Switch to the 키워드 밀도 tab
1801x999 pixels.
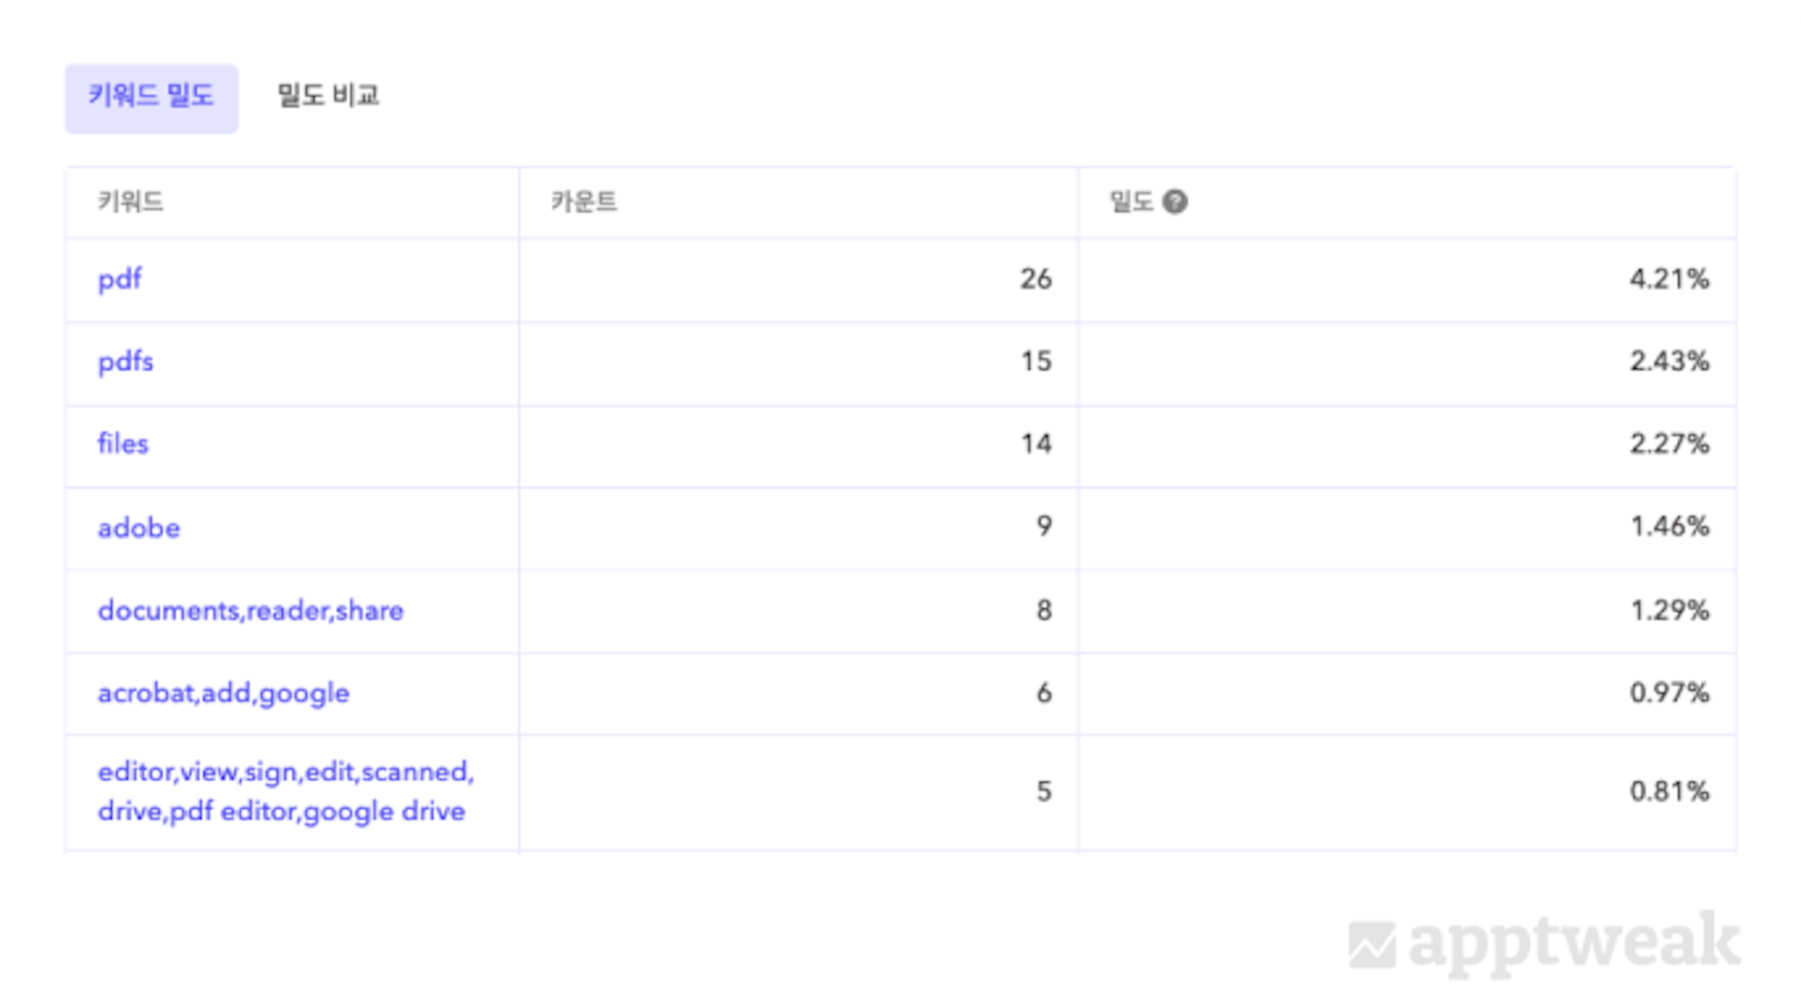(x=151, y=97)
